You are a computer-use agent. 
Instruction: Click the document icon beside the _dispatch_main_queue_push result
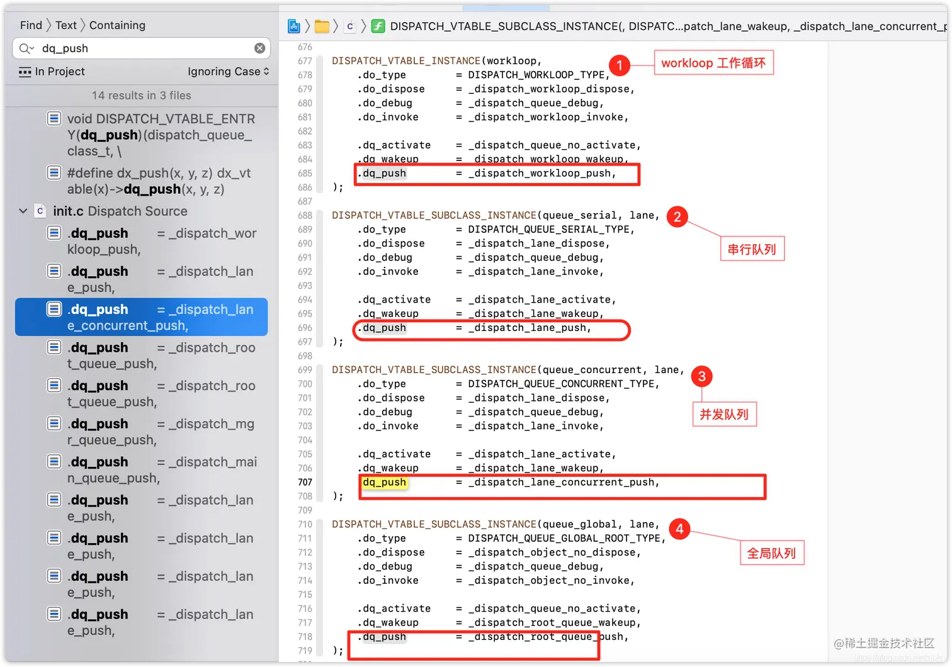pos(54,462)
